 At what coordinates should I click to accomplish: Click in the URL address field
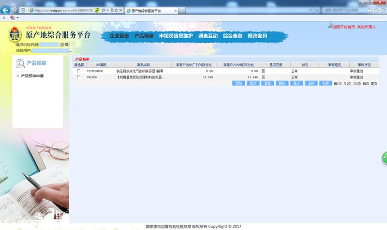tap(63, 10)
